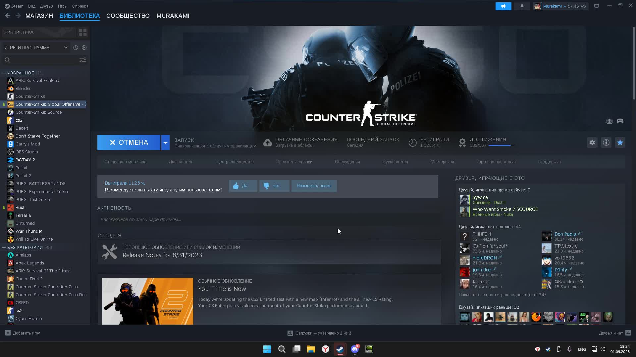636x357 pixels.
Task: Select the CS2 update thumbnail image
Action: (x=147, y=301)
